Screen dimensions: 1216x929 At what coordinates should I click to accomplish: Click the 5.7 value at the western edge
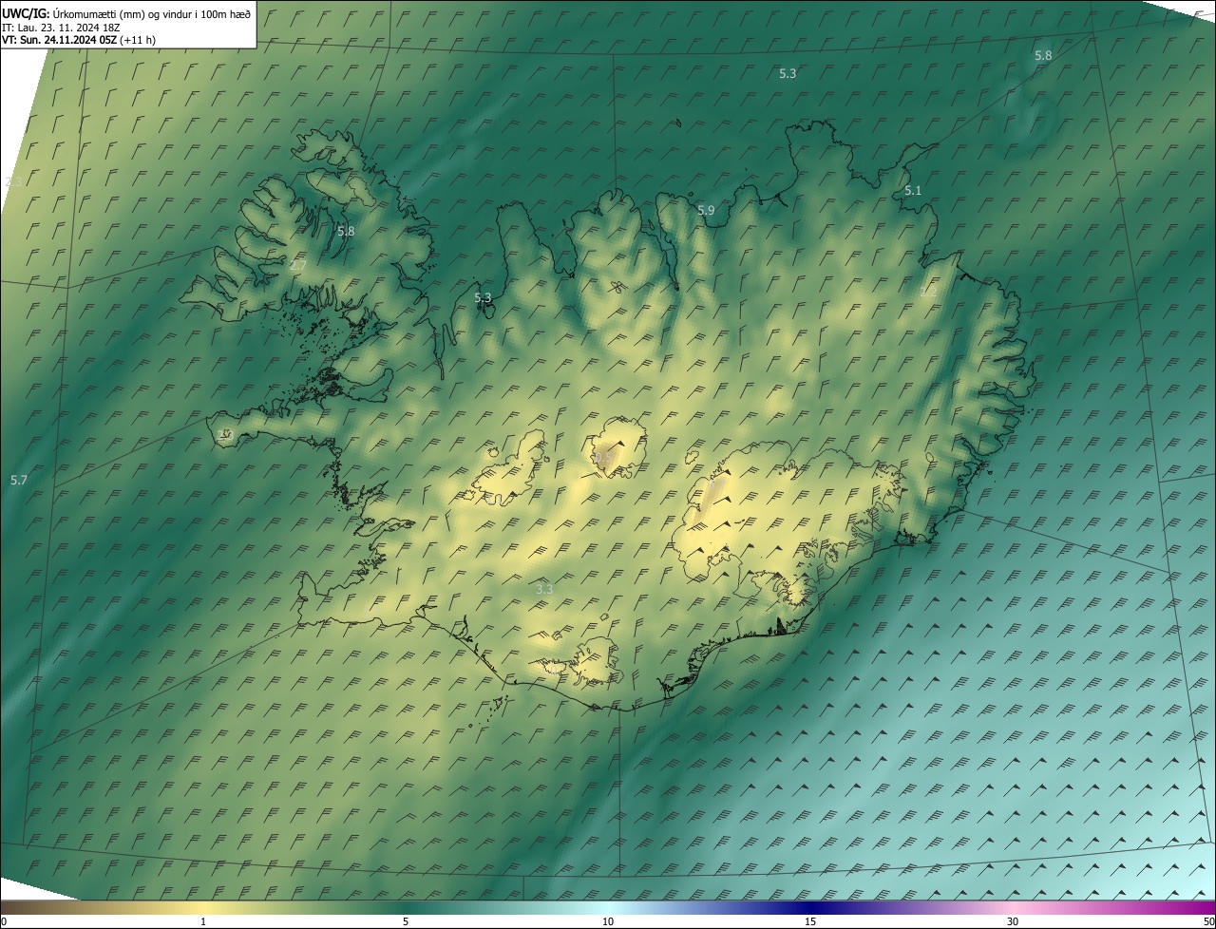pyautogui.click(x=19, y=481)
